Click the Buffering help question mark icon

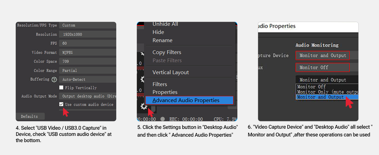tap(54, 80)
